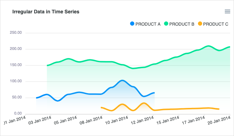This screenshot has width=234, height=136.
Task: Open the hamburger chart menu icon
Action: click(x=227, y=11)
